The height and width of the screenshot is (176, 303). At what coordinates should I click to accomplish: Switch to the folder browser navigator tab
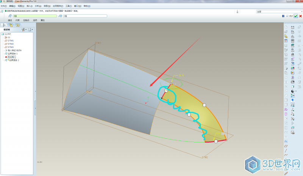pos(11,25)
